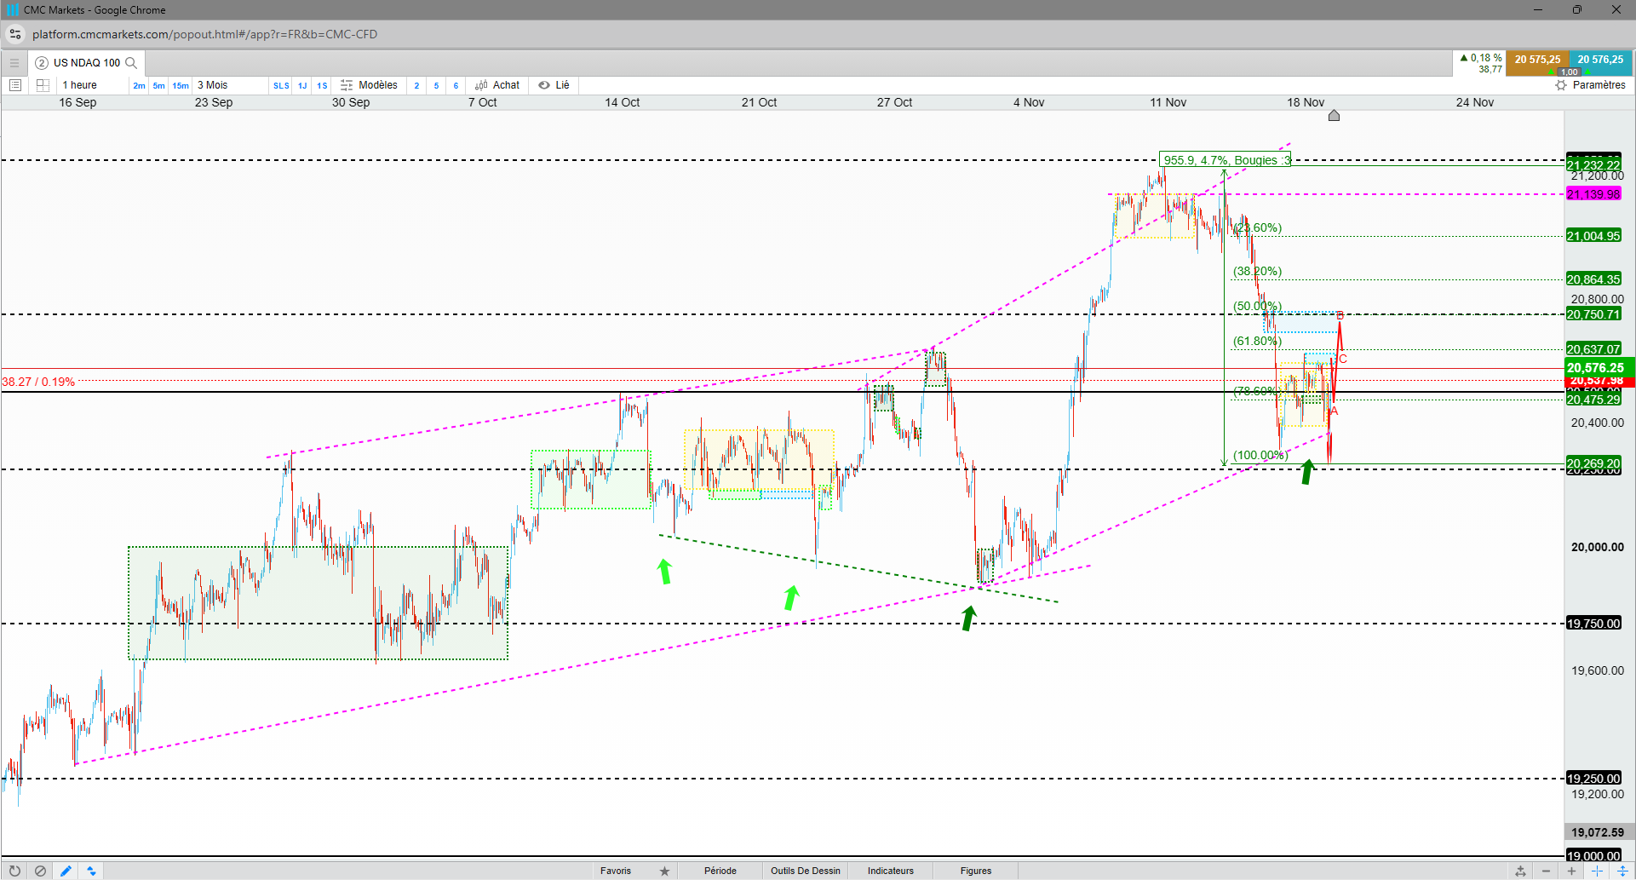Image resolution: width=1636 pixels, height=880 pixels.
Task: Open Paramètres settings gear
Action: coord(1590,85)
